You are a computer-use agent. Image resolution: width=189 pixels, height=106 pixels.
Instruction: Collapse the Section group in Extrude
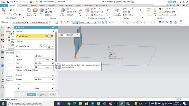point(53,31)
